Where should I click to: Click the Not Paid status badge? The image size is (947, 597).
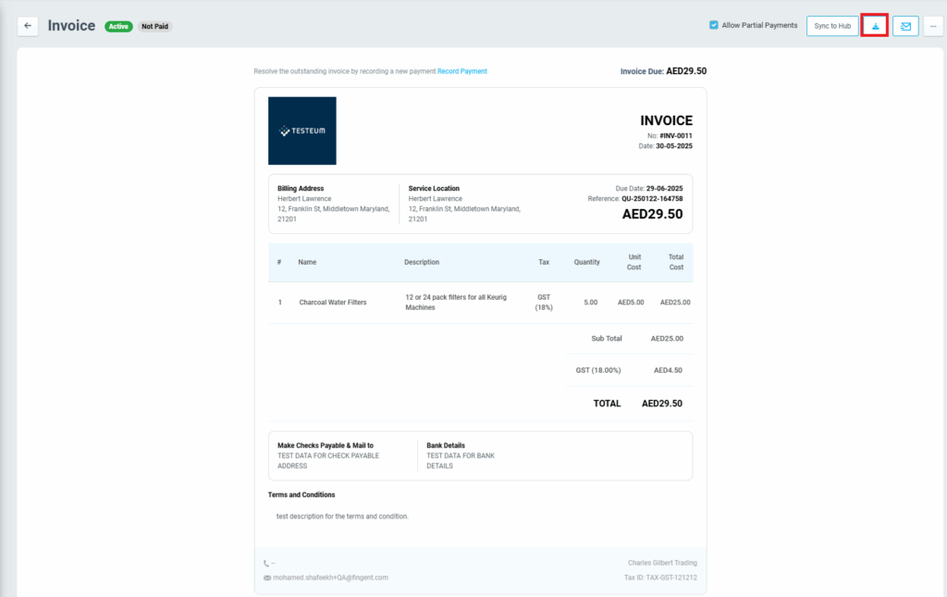pos(155,27)
